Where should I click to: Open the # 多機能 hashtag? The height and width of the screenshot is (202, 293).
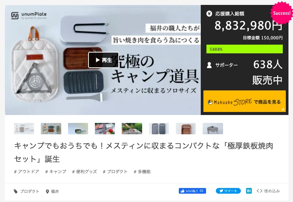point(142,171)
